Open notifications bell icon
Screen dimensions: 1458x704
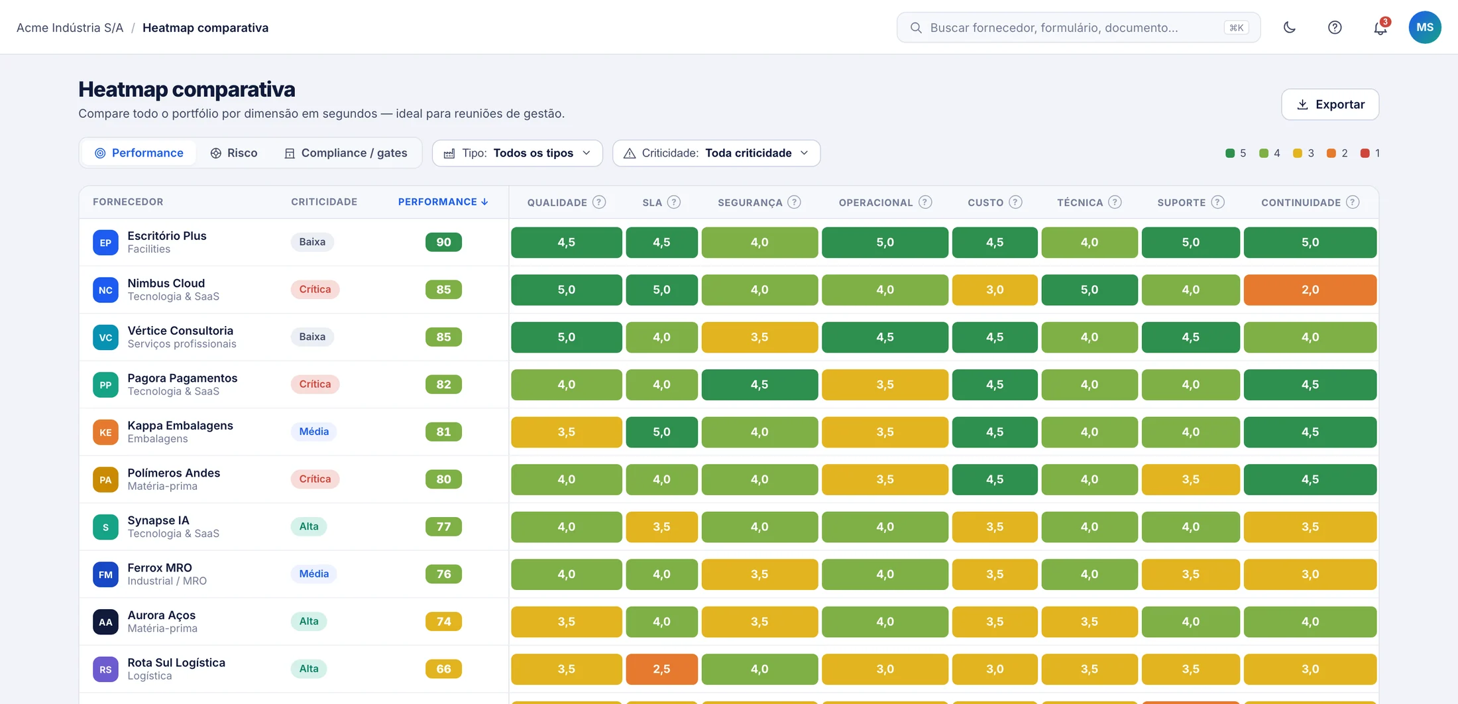click(1380, 27)
